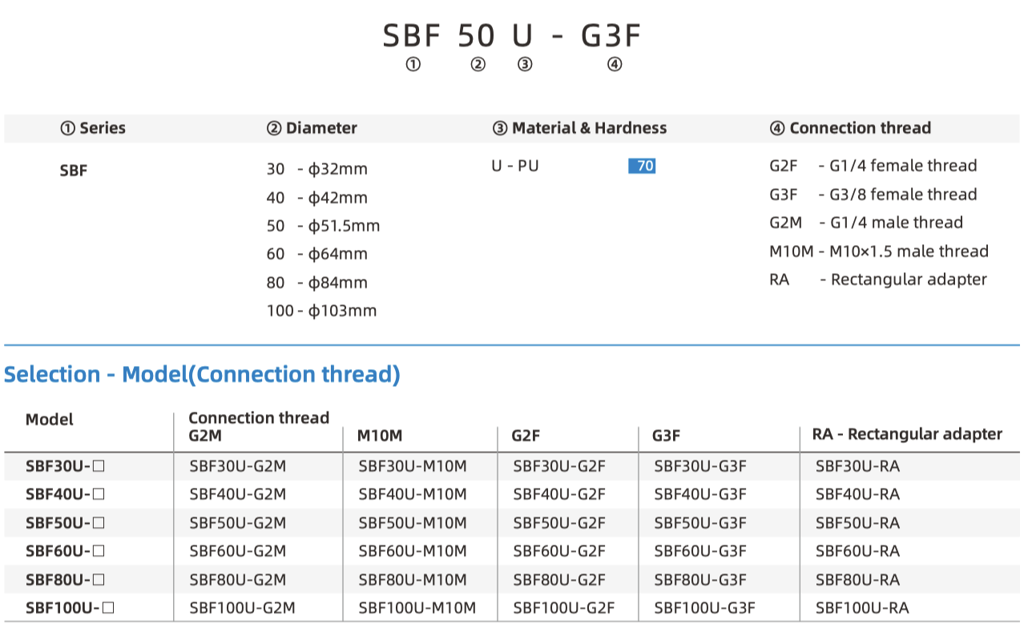Select the 60 - ф64mm diameter entry
1024x644 pixels.
click(x=316, y=254)
